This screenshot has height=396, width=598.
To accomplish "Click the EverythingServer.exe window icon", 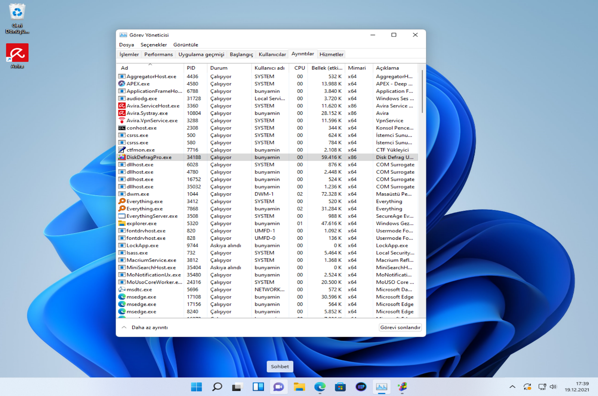I will tap(121, 216).
